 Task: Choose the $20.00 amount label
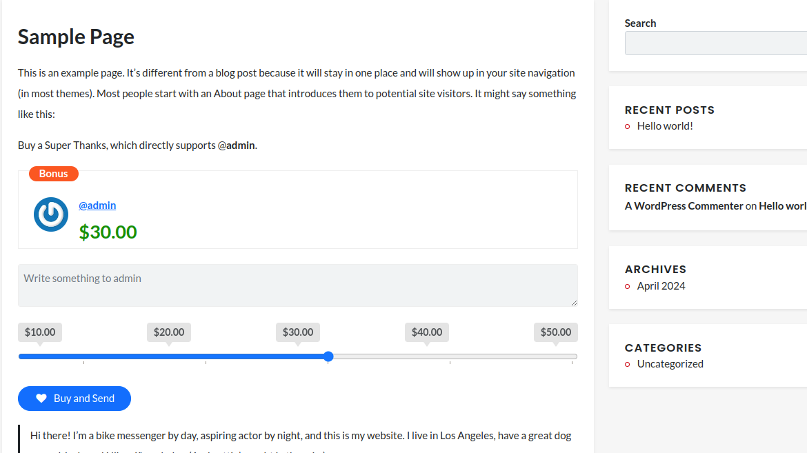tap(169, 332)
